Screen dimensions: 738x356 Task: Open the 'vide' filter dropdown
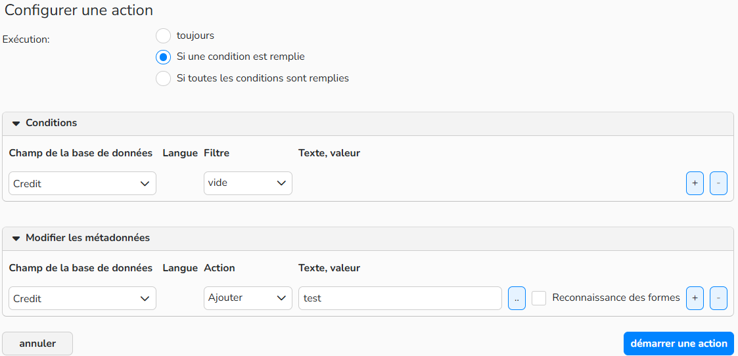(248, 183)
